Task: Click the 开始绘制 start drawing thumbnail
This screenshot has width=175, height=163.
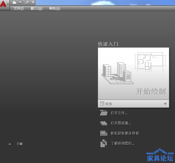Action: tap(134, 74)
